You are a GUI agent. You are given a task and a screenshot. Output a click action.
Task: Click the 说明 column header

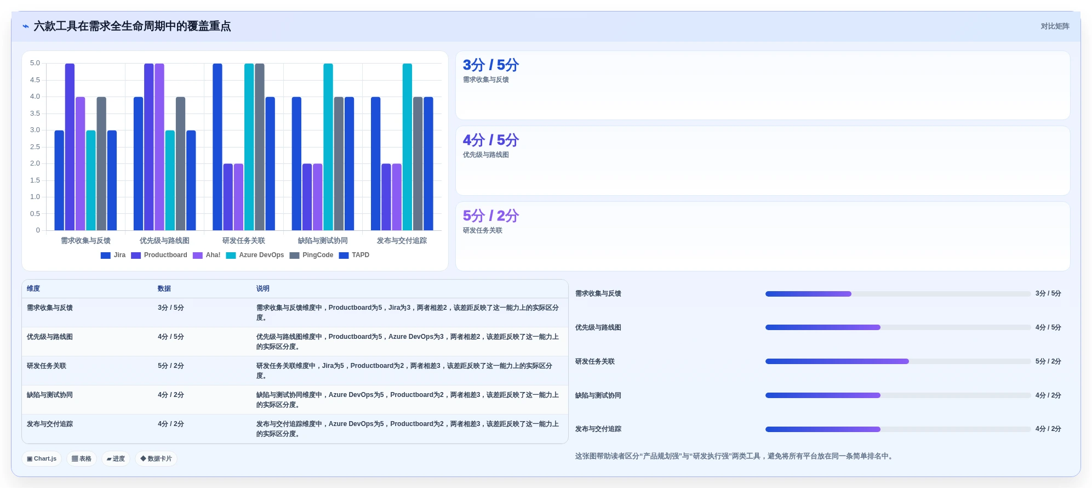263,288
